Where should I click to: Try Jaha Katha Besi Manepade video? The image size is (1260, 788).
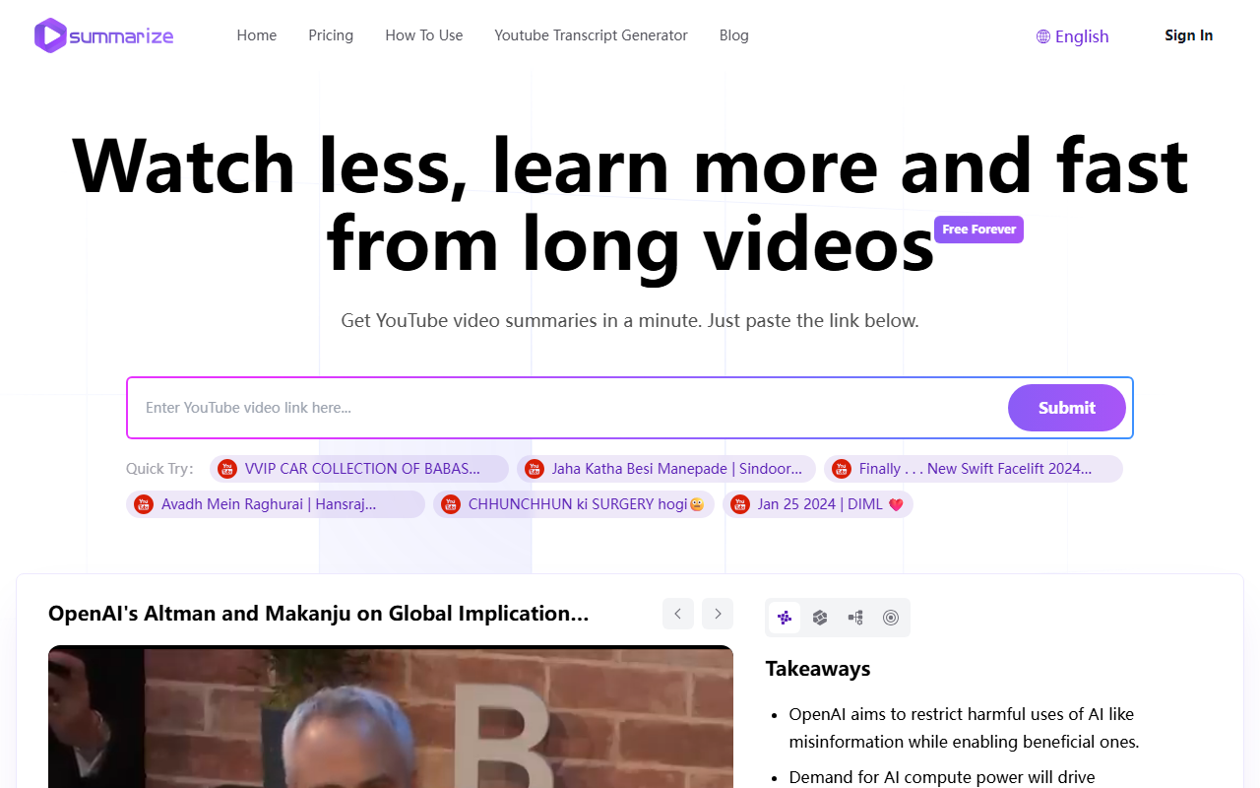666,469
